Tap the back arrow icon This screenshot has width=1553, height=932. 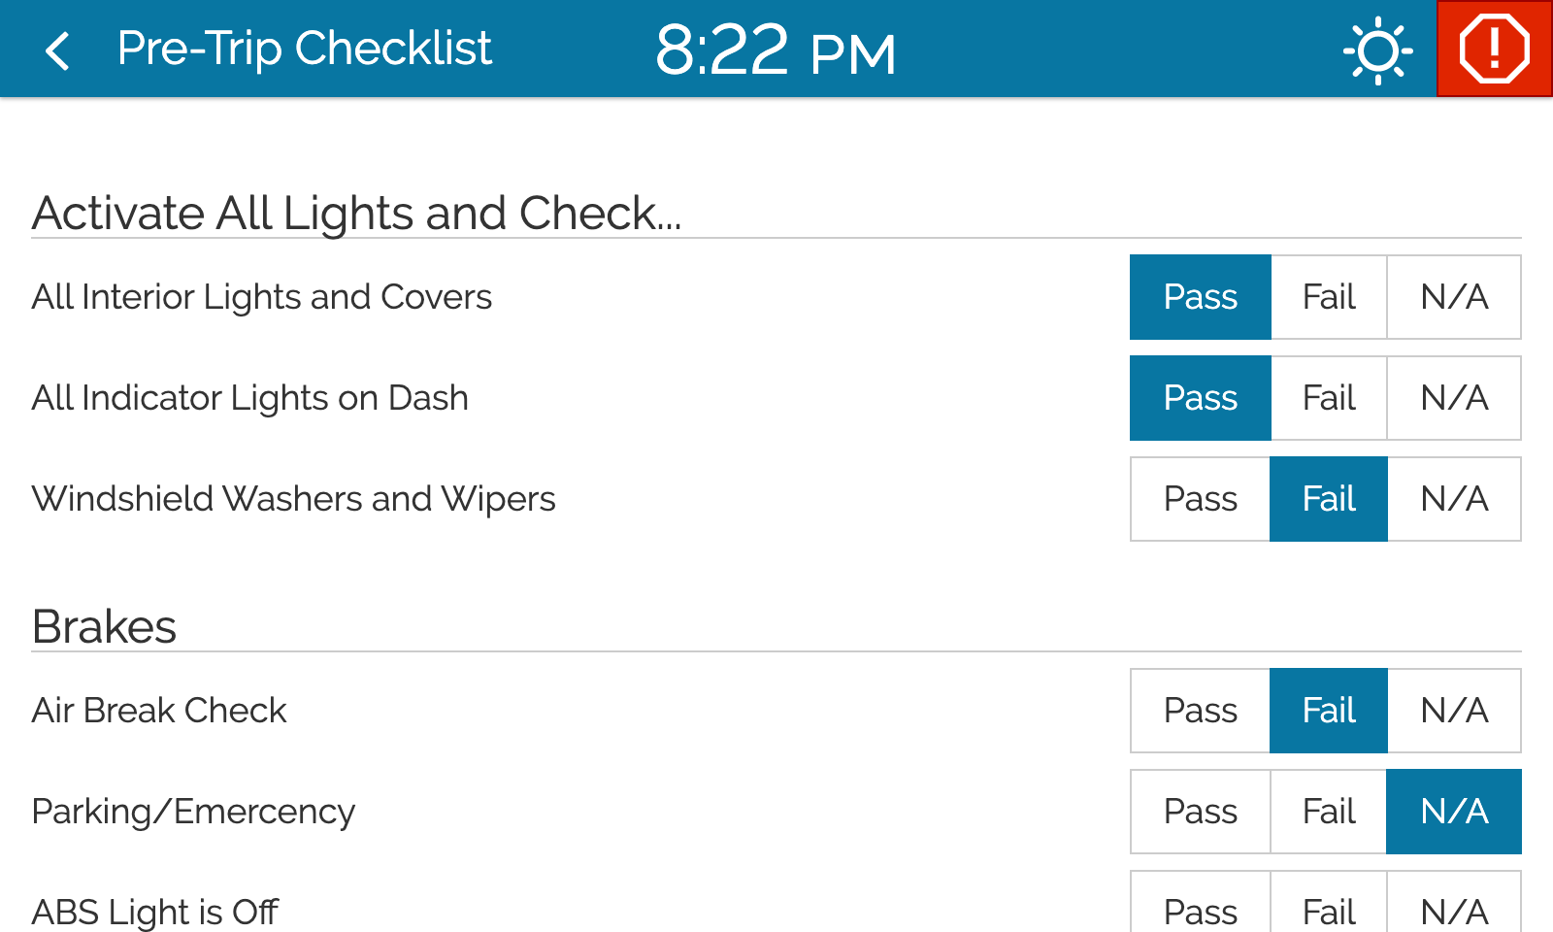click(x=58, y=50)
